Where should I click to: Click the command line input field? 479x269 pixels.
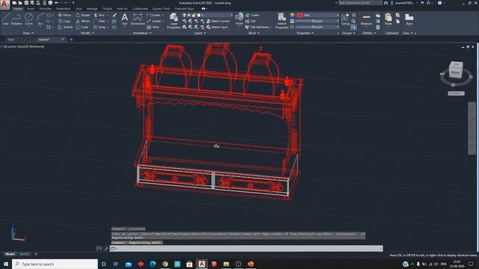click(246, 248)
